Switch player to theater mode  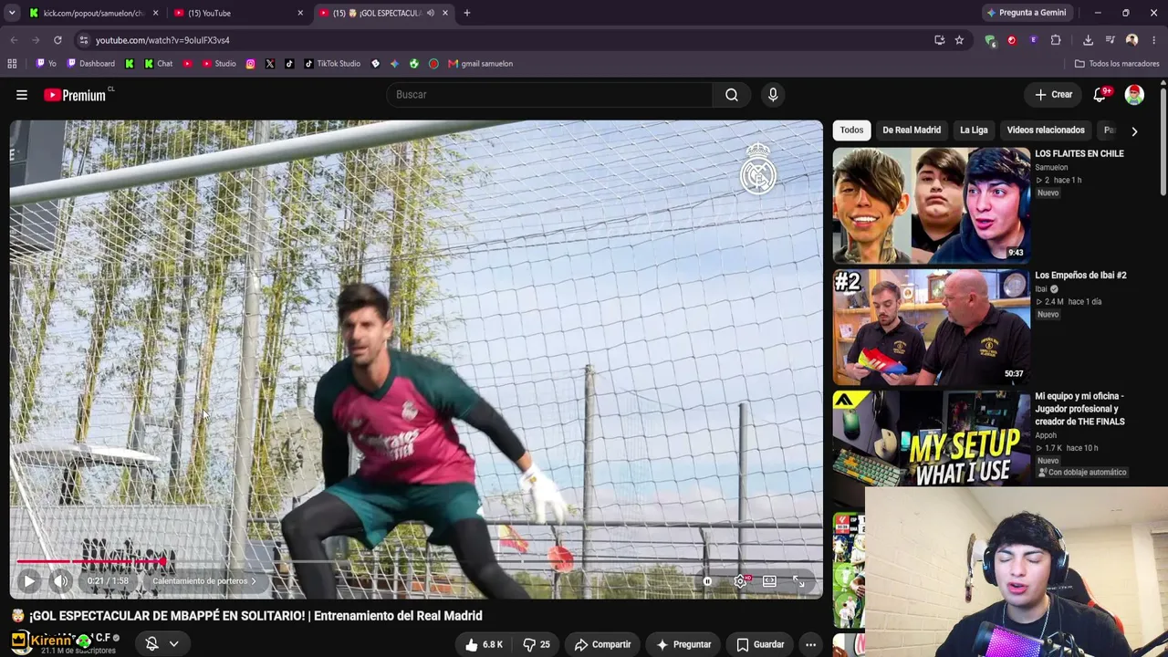pyautogui.click(x=769, y=580)
